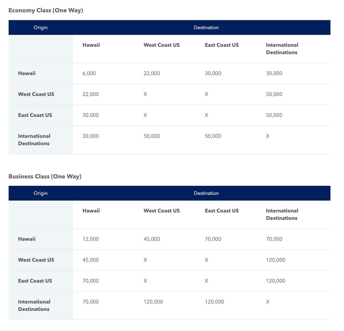Click Business East Coast US column header
Viewport: 344px width, 331px height.
tap(222, 211)
